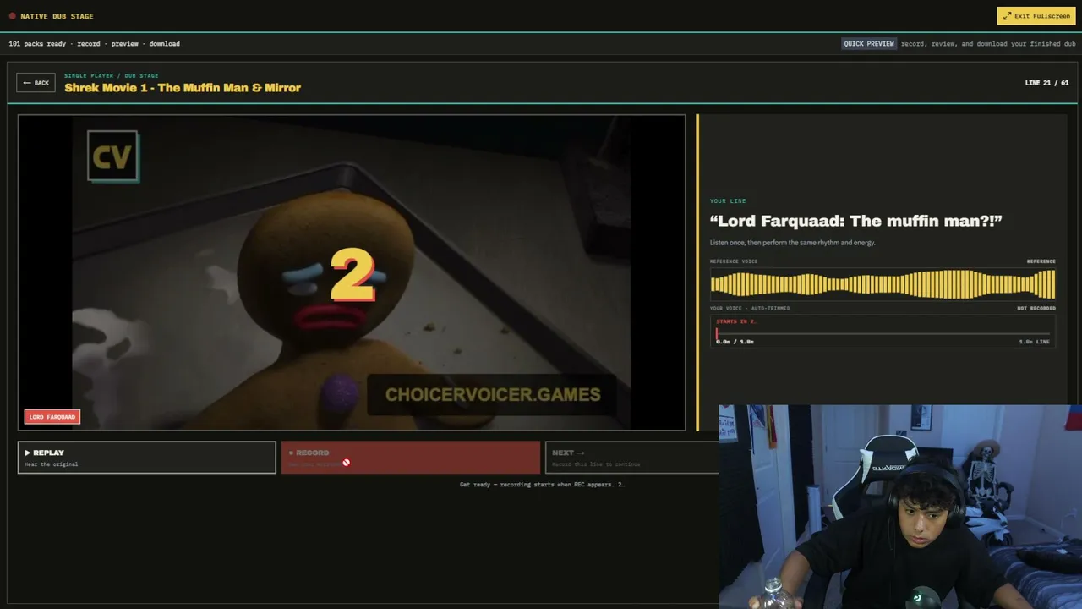This screenshot has height=609, width=1082.
Task: Click the red RECORD button
Action: point(411,458)
